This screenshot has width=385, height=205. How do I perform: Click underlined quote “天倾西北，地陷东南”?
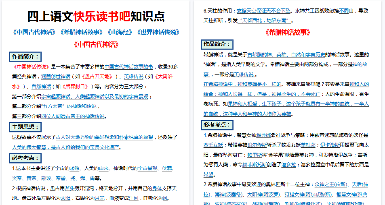(x=265, y=21)
